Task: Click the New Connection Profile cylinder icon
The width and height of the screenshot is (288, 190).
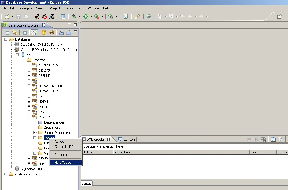Action: pyautogui.click(x=44, y=33)
